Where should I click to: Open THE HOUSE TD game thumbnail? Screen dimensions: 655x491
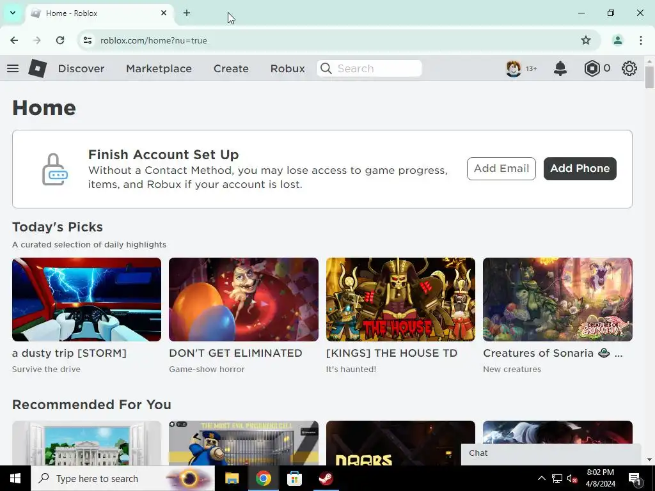point(400,299)
